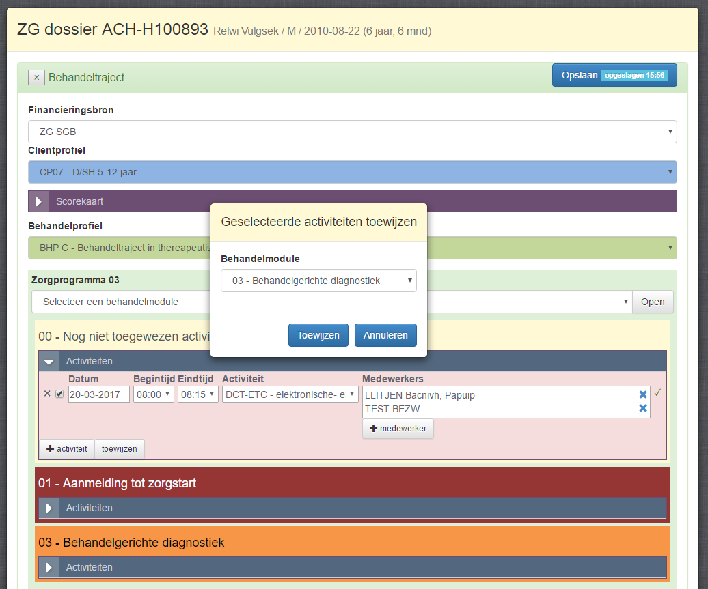Click the Datum field showing 20-03-2017
Viewport: 708px width, 589px height.
99,394
